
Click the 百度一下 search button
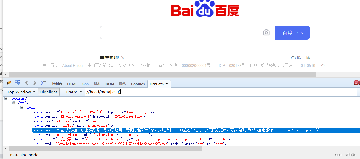[x=293, y=33]
